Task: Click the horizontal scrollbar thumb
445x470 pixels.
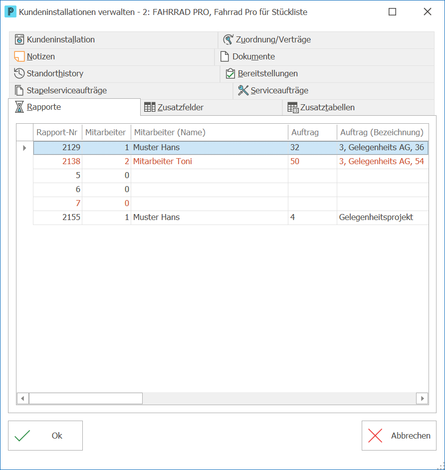Action: [86, 399]
